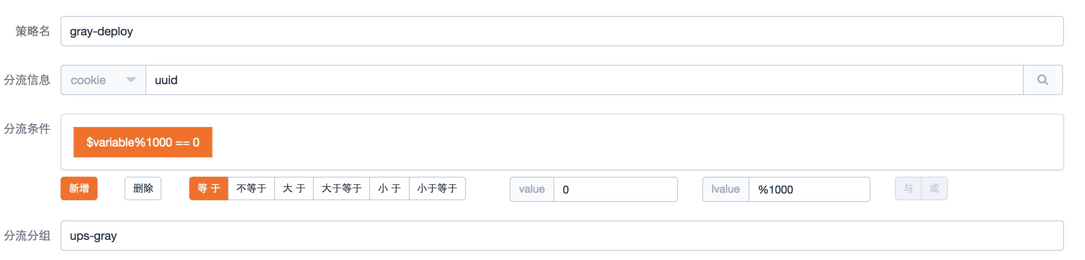Select the $variable%1000 == 0 condition tag
Viewport: 1085px width, 260px height.
143,142
